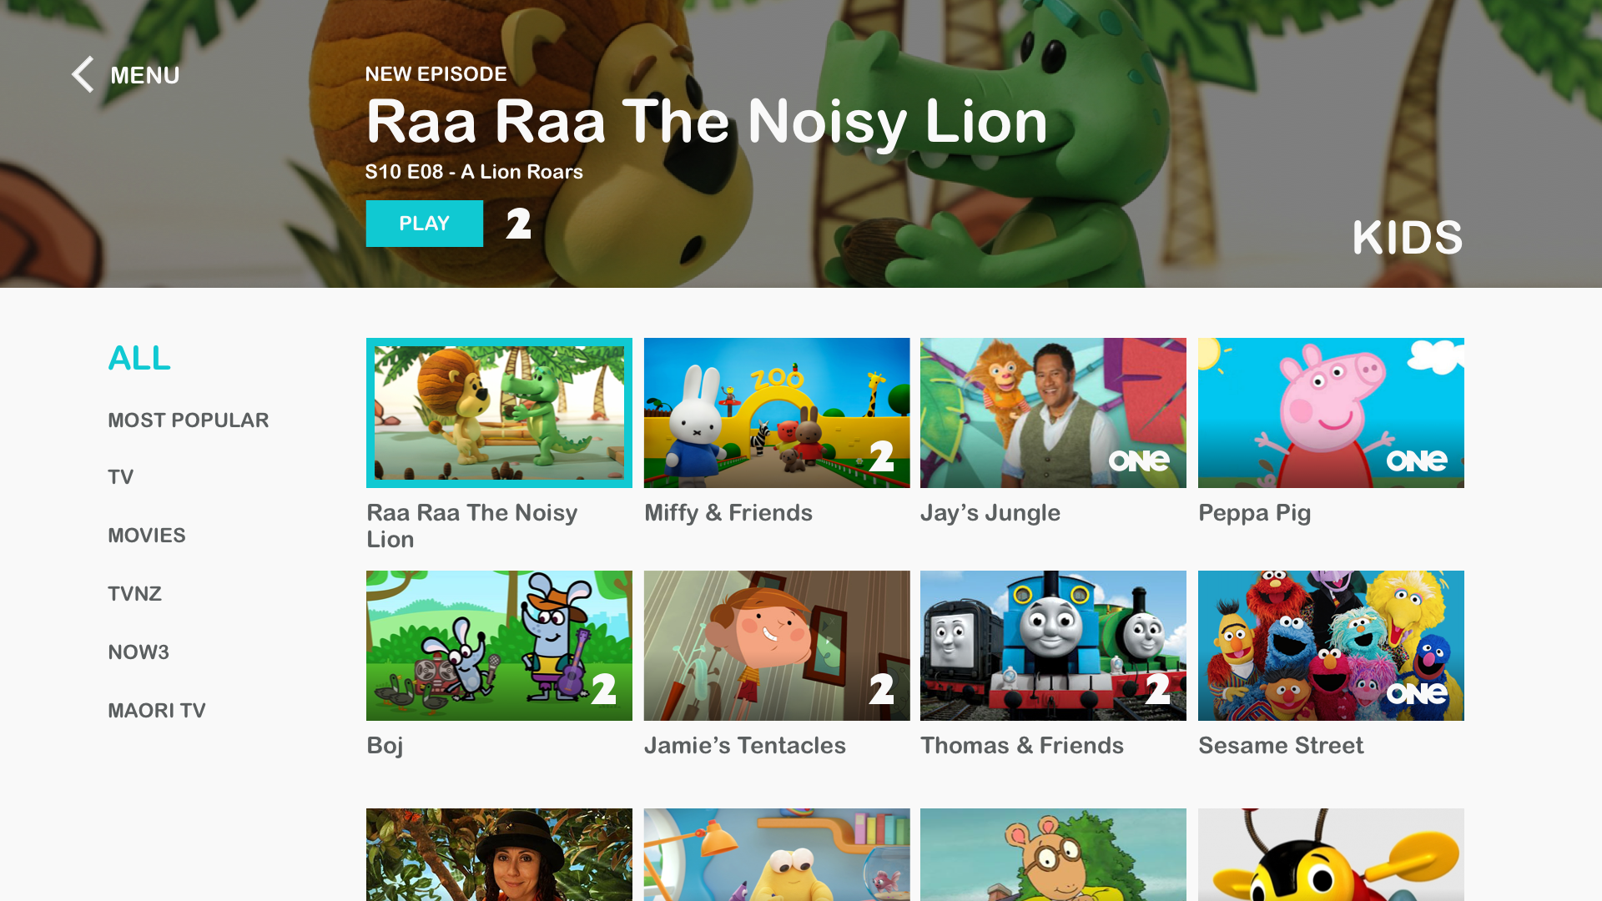Filter by TVNZ channel
This screenshot has width=1602, height=901.
point(134,594)
